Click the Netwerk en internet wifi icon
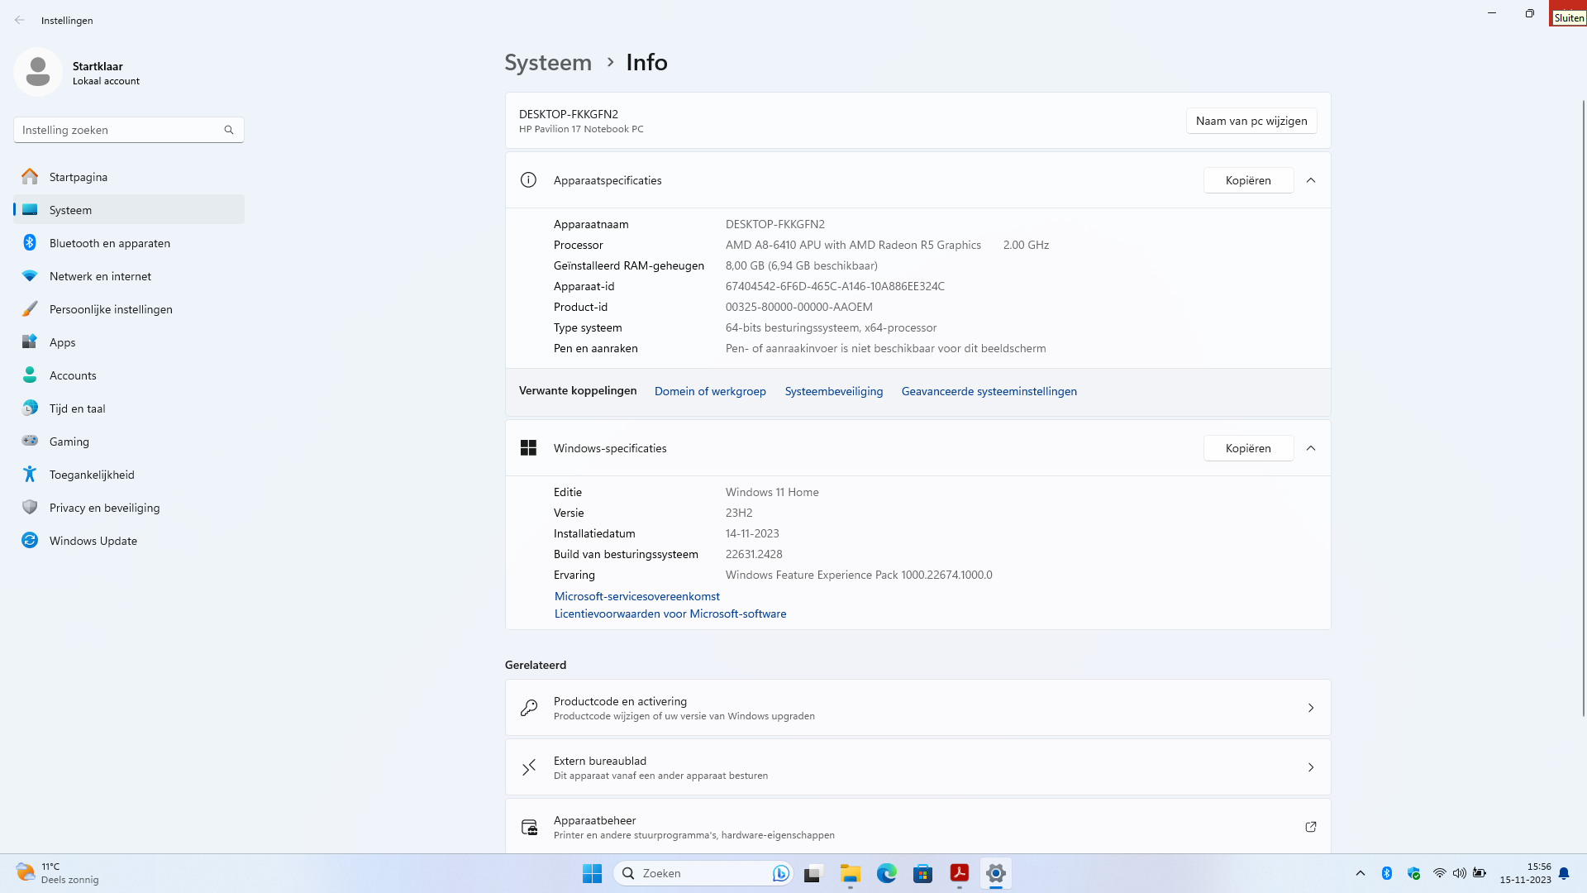The width and height of the screenshot is (1587, 893). click(x=30, y=276)
